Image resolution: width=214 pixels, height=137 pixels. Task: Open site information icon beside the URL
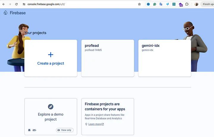point(24,4)
